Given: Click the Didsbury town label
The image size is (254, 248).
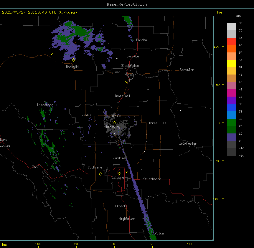Looking at the screenshot, I should [113, 127].
